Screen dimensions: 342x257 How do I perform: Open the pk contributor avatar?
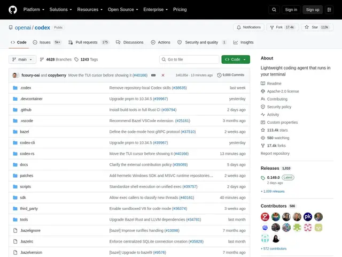pos(308,217)
